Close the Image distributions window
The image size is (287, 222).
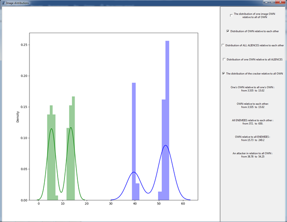(280, 2)
